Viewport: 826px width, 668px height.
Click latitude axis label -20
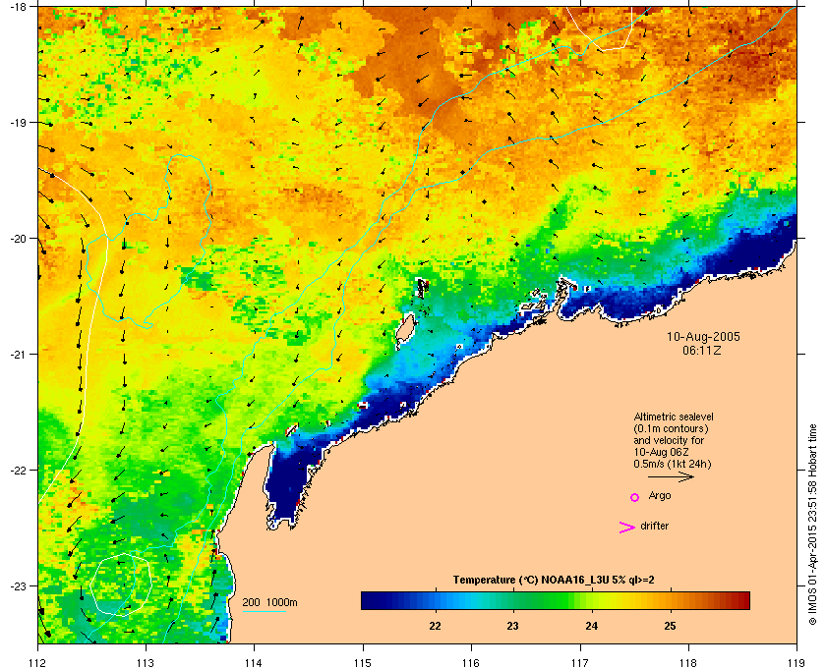pos(18,238)
